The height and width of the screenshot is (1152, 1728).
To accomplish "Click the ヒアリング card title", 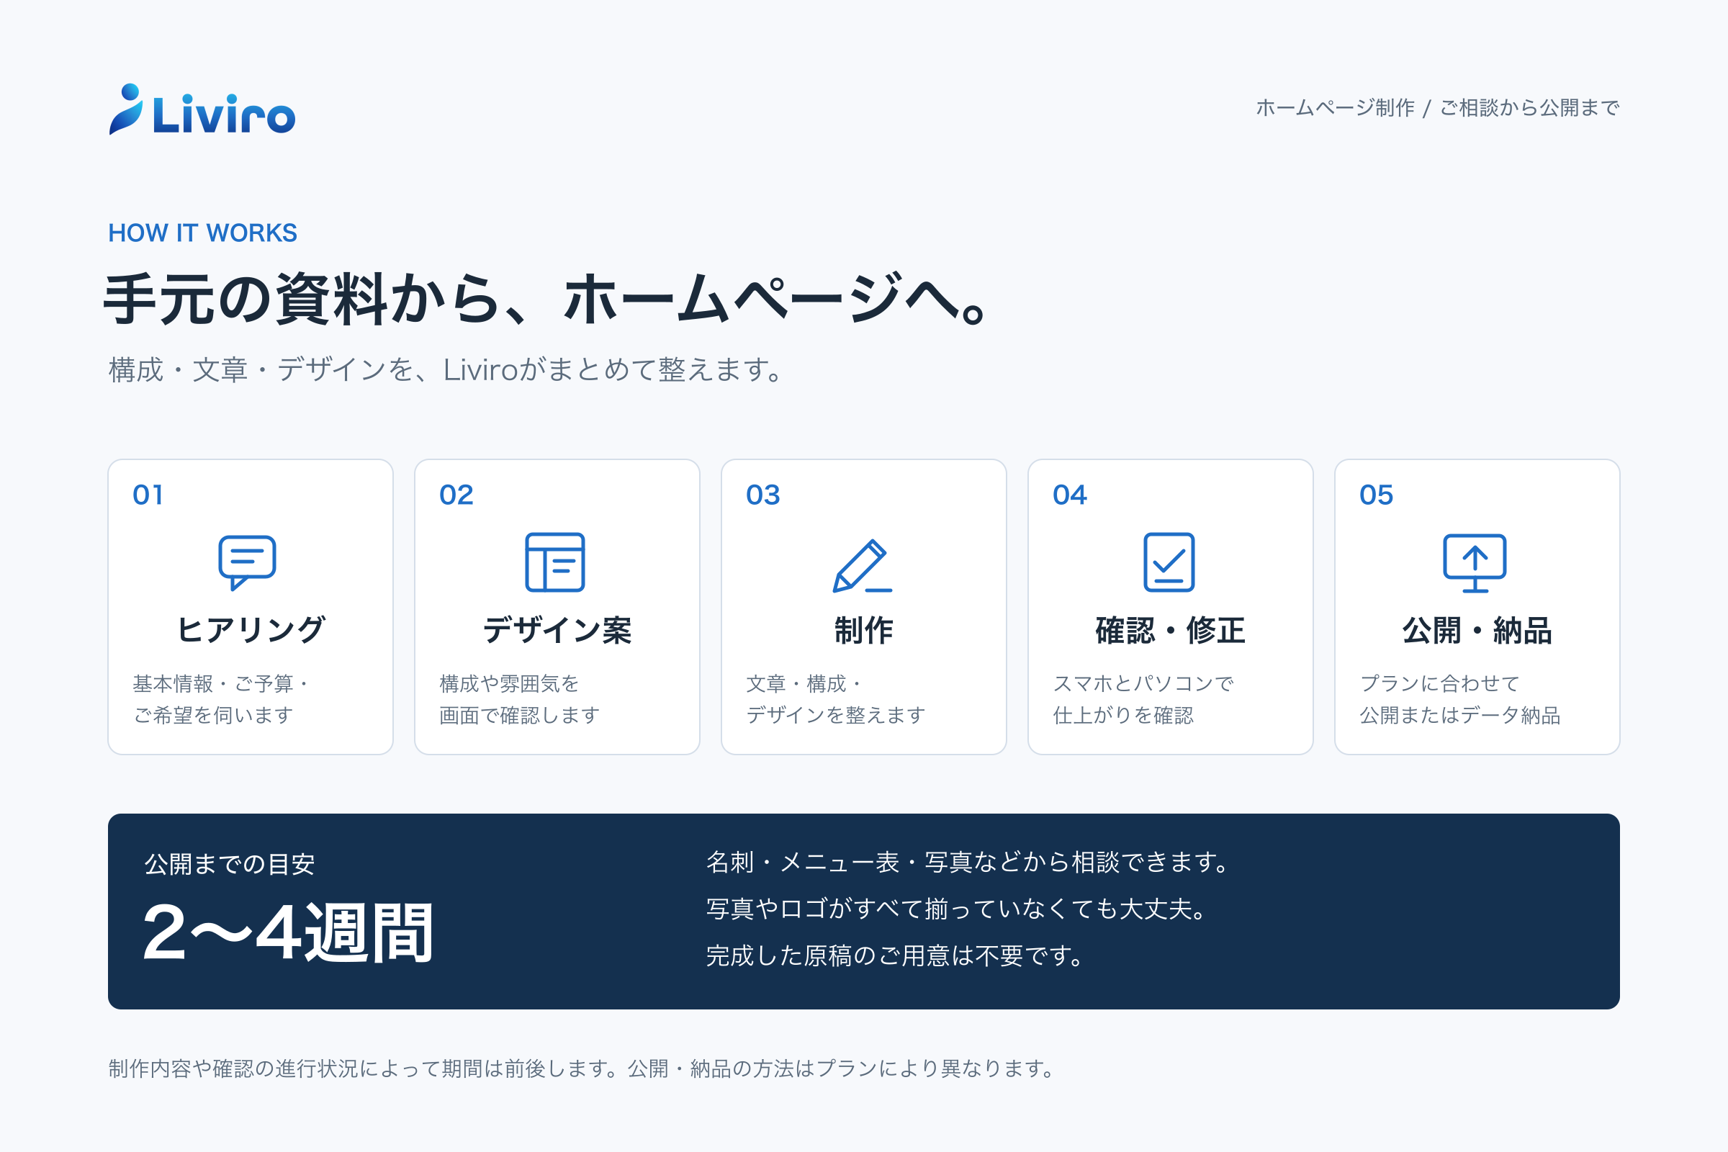I will 251,629.
